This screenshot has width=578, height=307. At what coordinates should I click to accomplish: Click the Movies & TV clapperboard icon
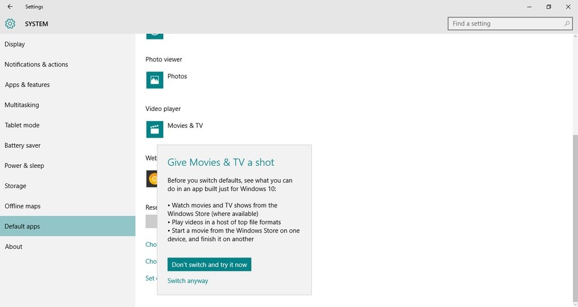coord(155,130)
